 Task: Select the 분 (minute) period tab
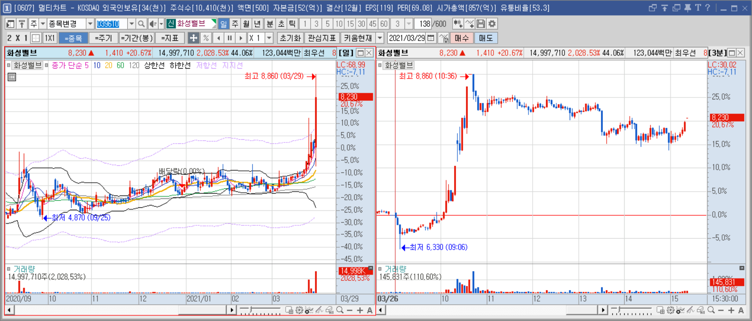pyautogui.click(x=269, y=24)
